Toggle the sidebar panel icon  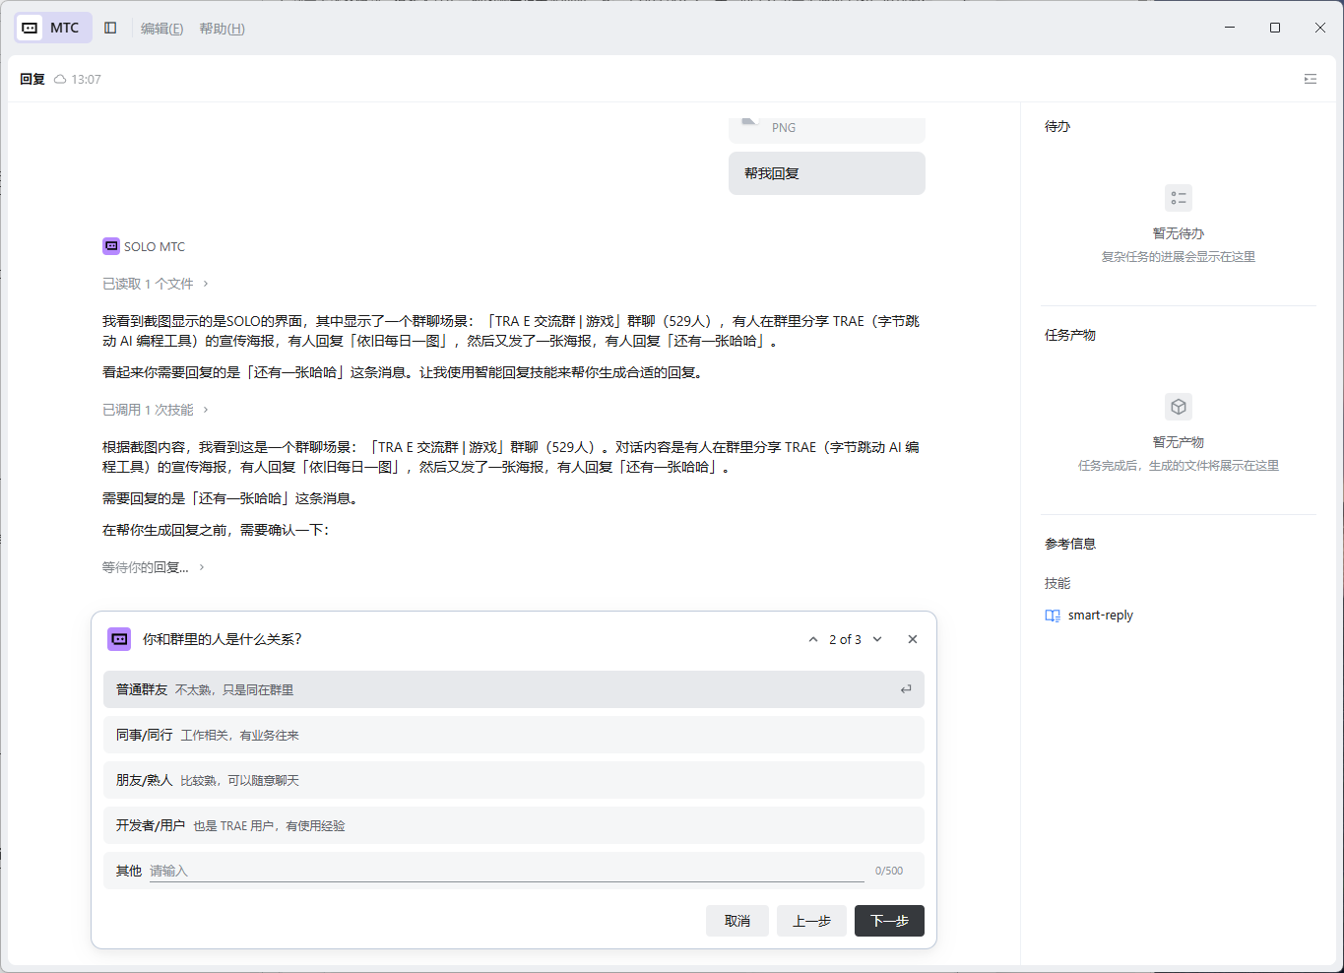click(x=110, y=28)
